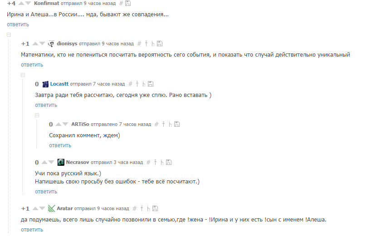Downvote Konfirmat's comment
367x236 pixels.
pos(28,3)
